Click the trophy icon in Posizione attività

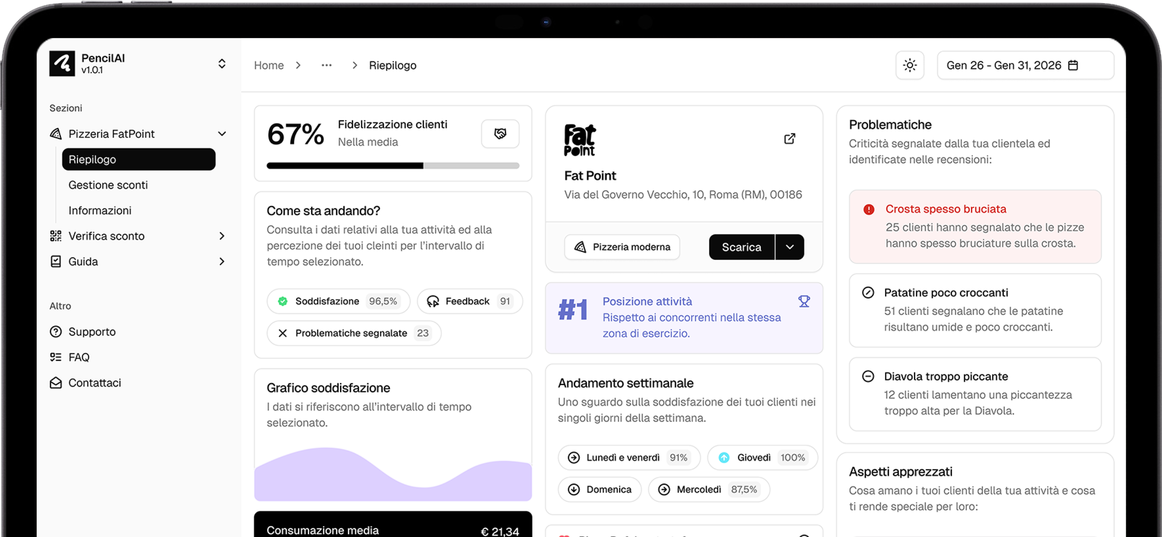click(804, 301)
